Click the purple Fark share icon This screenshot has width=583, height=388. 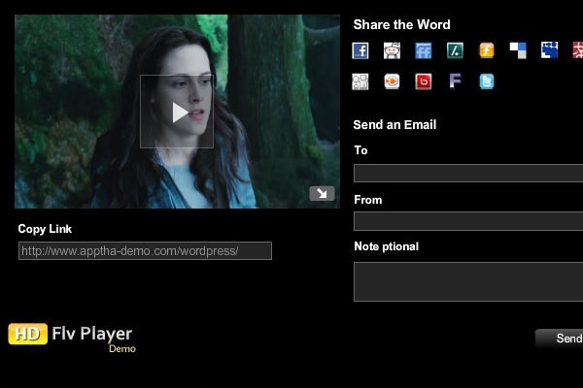click(455, 81)
